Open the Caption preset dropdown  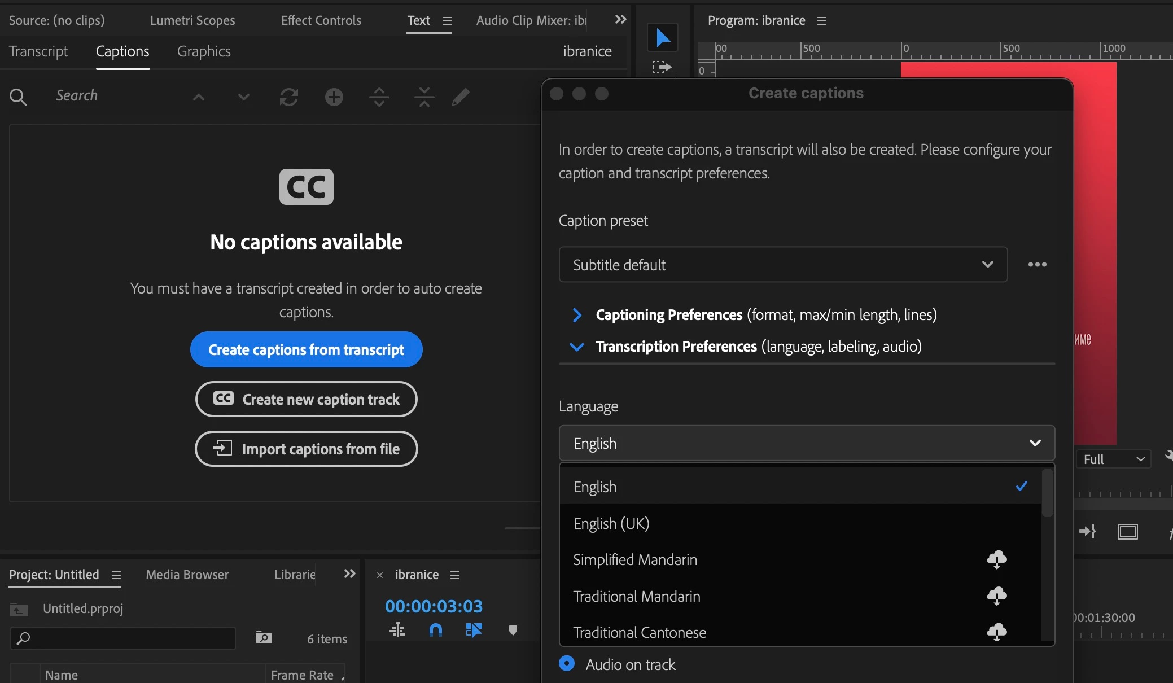coord(783,265)
